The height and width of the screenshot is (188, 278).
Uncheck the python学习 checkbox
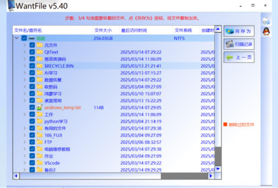[32, 121]
